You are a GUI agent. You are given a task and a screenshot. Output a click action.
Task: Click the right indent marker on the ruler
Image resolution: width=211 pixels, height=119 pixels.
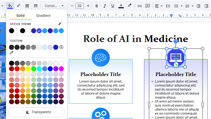(180, 16)
